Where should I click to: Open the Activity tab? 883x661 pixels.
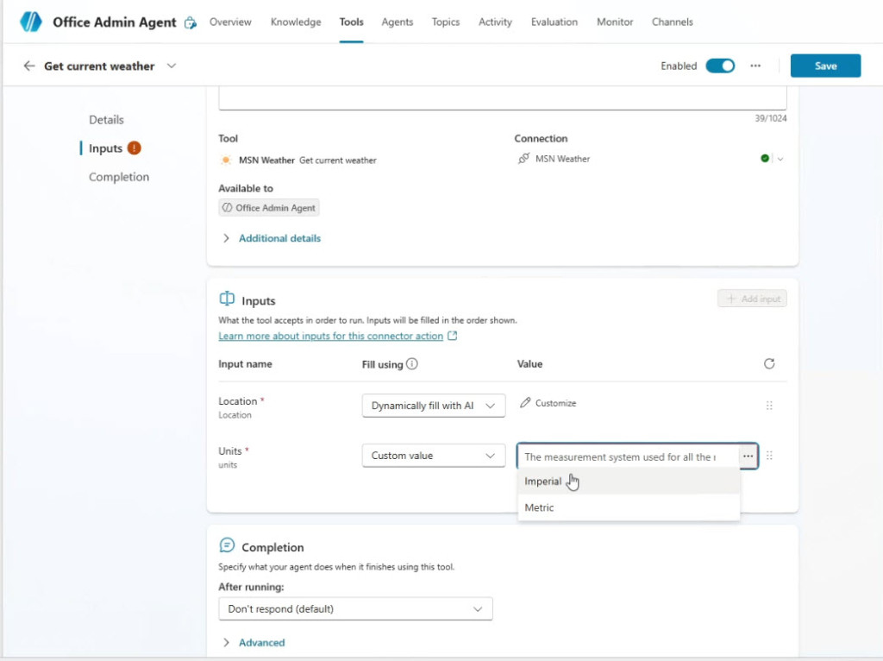[x=495, y=22]
